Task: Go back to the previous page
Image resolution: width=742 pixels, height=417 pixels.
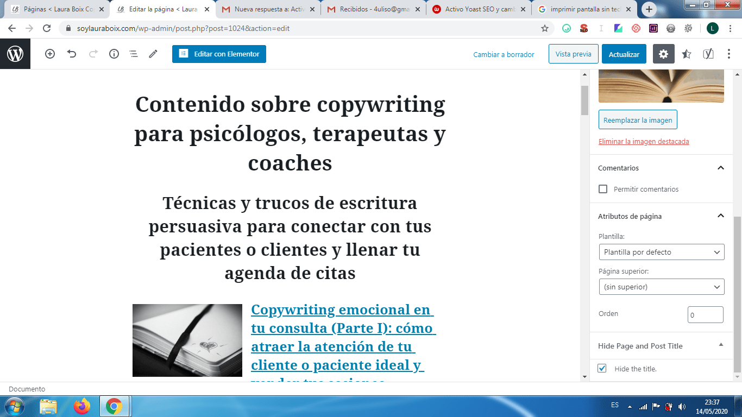Action: (x=12, y=28)
